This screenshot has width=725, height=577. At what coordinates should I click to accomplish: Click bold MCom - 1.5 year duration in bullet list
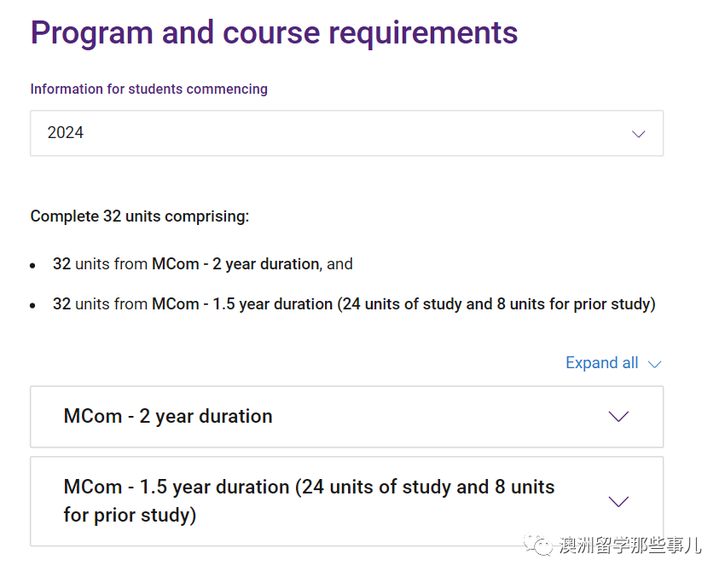(x=242, y=304)
